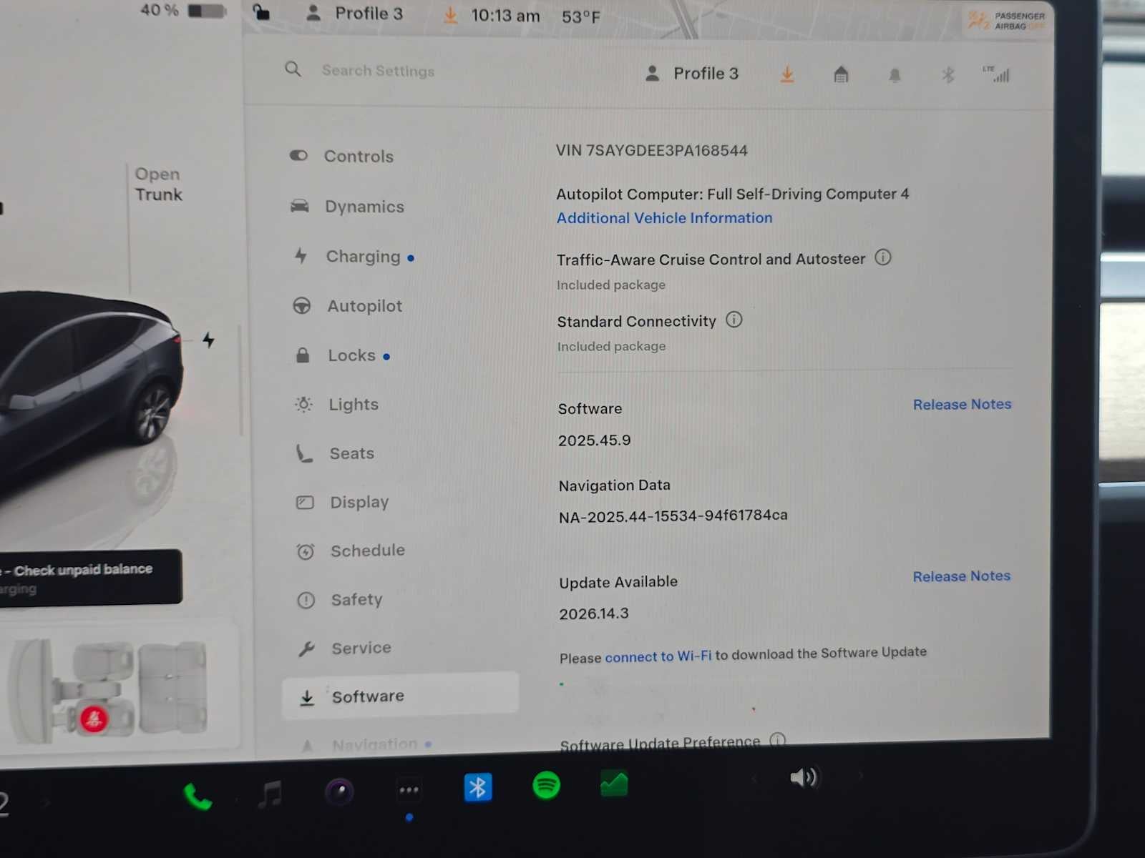Click the Search Settings field
Image resolution: width=1145 pixels, height=858 pixels.
378,71
